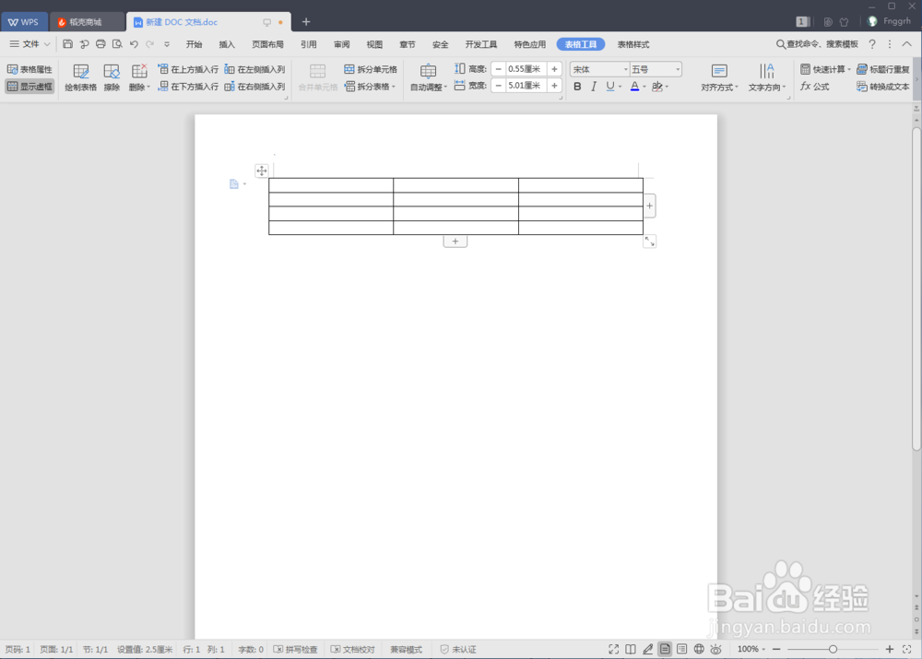Open outline view icon in status bar
Screen dimensions: 922x659
point(681,649)
